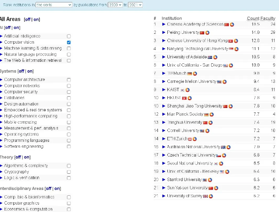Open chart icon next to University of Adelaide
The image size is (279, 212).
click(216, 57)
